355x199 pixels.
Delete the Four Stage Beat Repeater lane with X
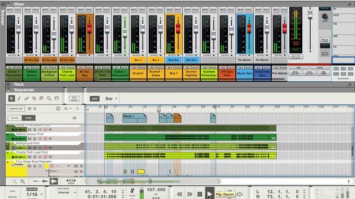coord(82,166)
